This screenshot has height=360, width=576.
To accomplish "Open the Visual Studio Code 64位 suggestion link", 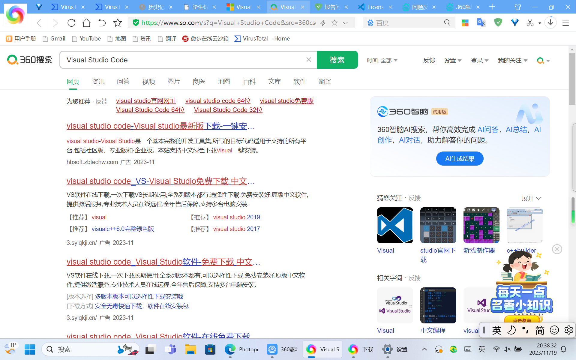I will click(x=150, y=110).
